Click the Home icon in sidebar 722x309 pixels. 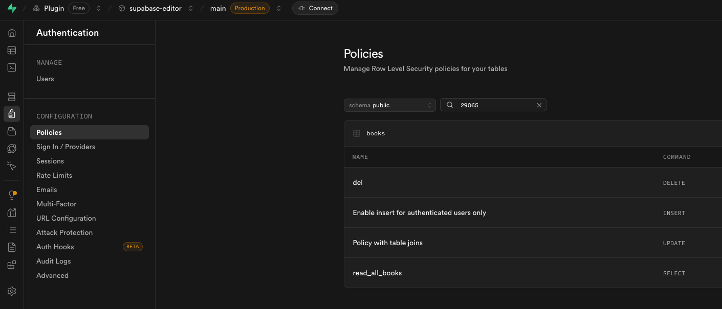click(x=12, y=33)
